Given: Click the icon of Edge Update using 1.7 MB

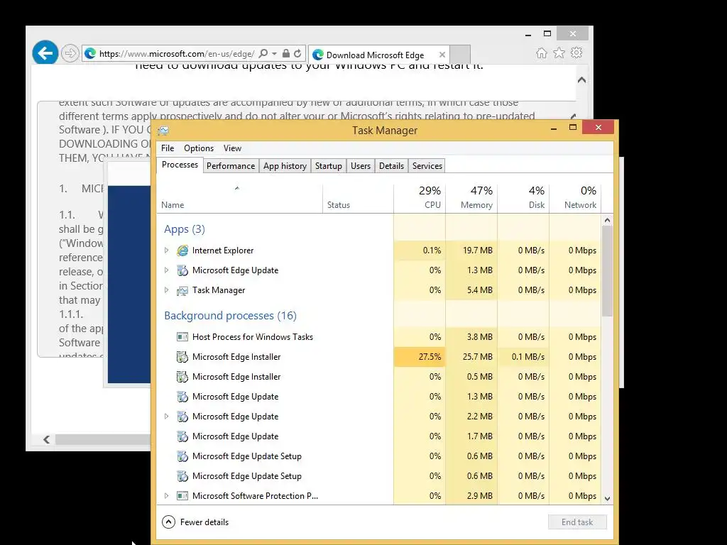Looking at the screenshot, I should pos(182,436).
